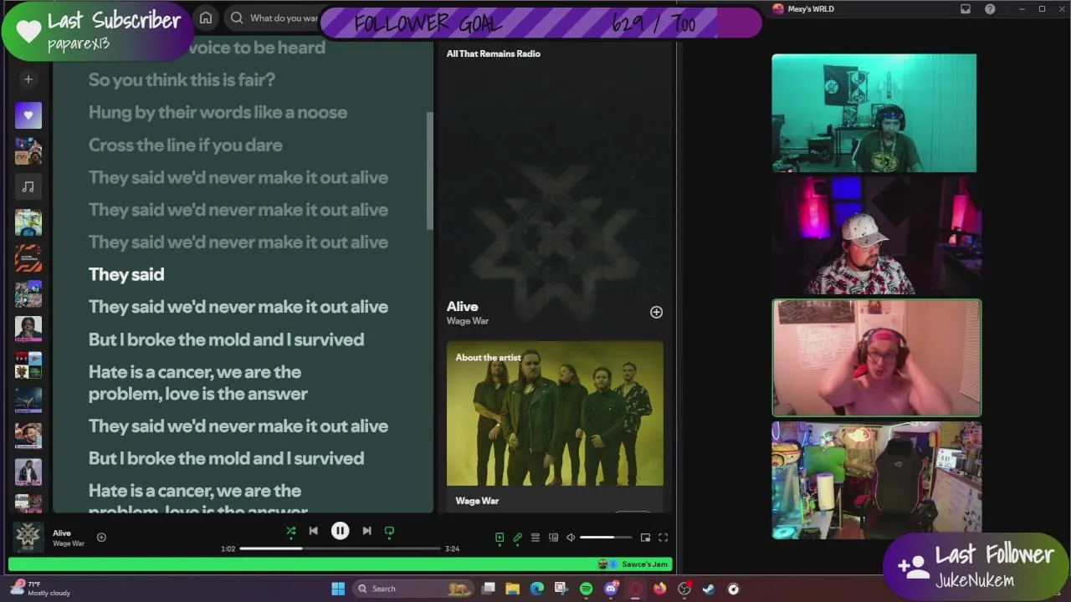Image resolution: width=1071 pixels, height=602 pixels.
Task: Open 'All That Remains Radio' heading
Action: (493, 54)
